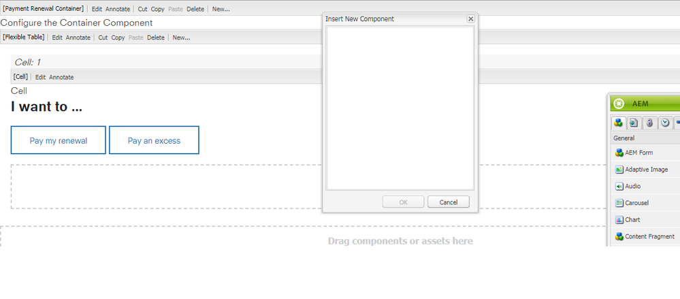680x299 pixels.
Task: Select the Carousel component icon
Action: (x=619, y=203)
